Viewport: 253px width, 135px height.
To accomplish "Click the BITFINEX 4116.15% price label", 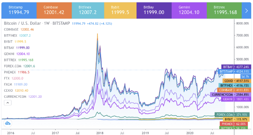I will 235,86.
